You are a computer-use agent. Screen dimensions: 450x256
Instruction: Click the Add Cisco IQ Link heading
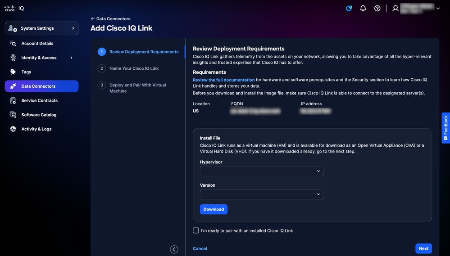pos(122,28)
